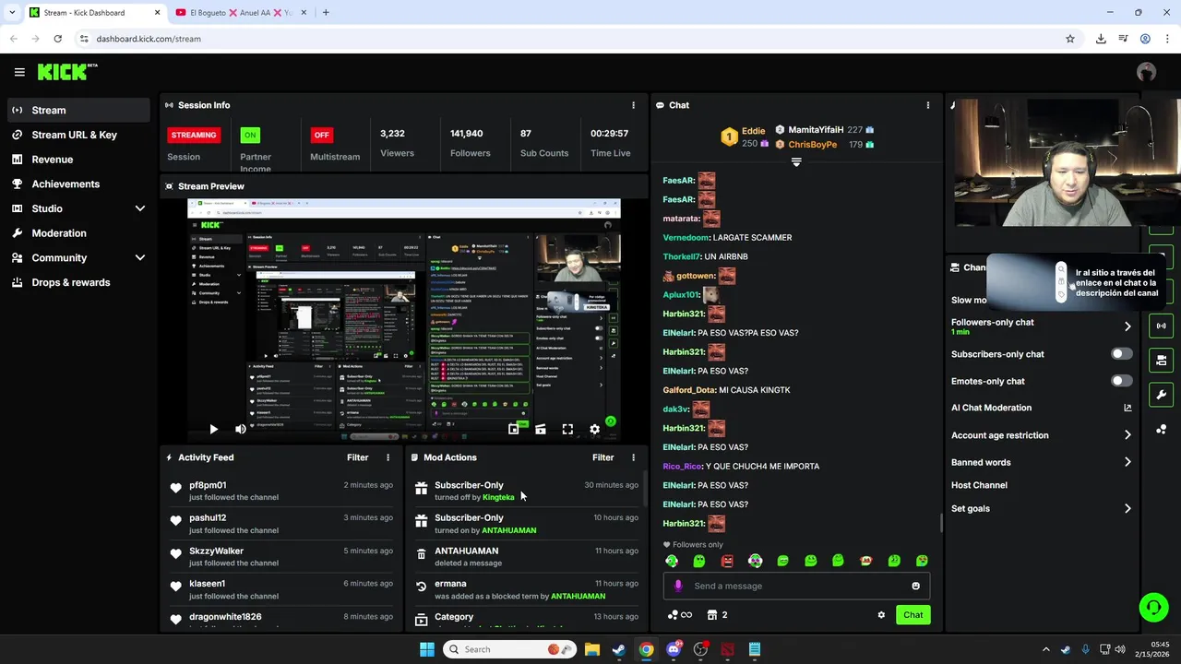Click the taskbar Search box
Viewport: 1181px width, 664px height.
[x=510, y=649]
